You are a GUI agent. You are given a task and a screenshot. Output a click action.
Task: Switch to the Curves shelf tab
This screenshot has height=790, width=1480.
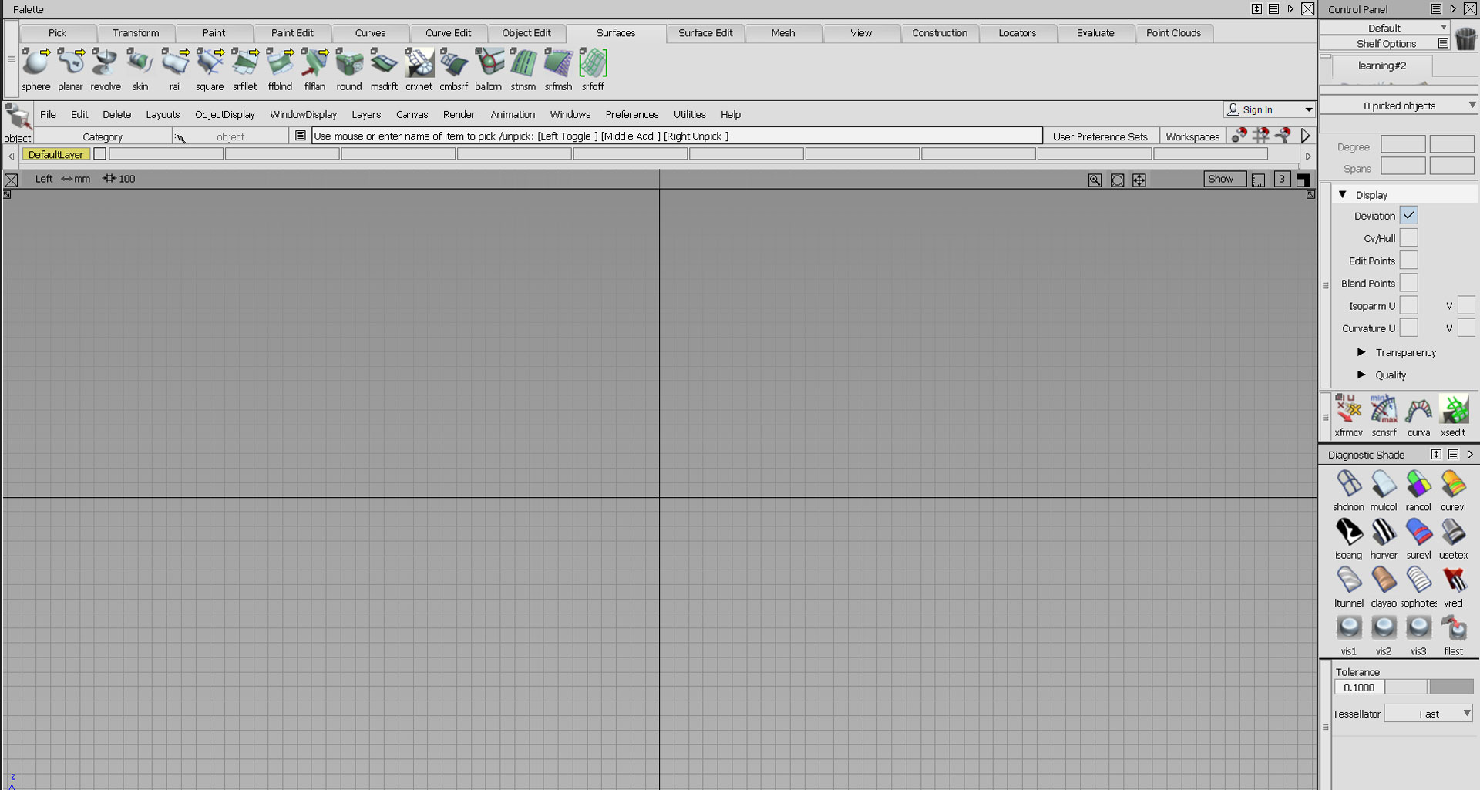pos(370,33)
